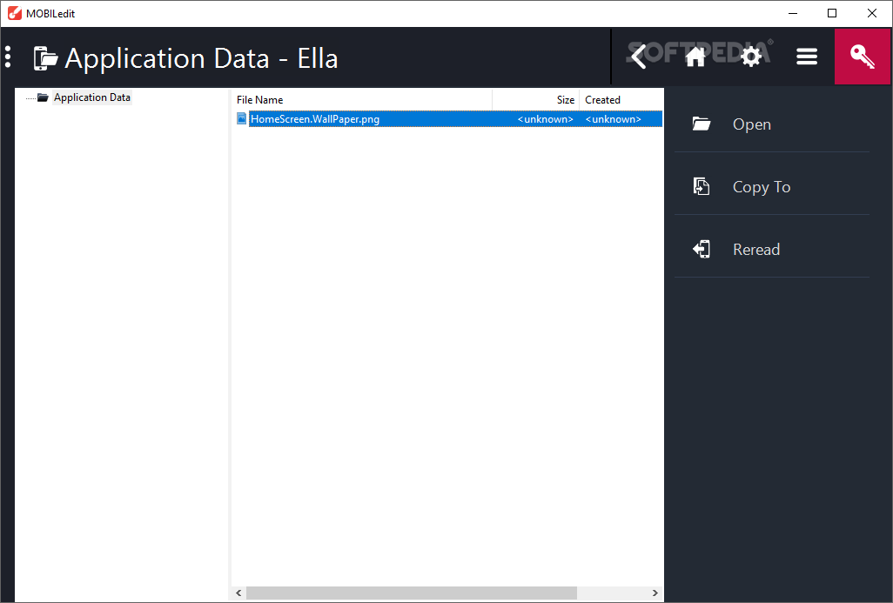
Task: Click the HomeScreen.WallPaper.png file icon
Action: pos(241,118)
